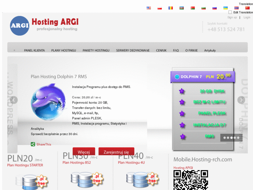Click the PLN20 /m-c price

click(25, 159)
